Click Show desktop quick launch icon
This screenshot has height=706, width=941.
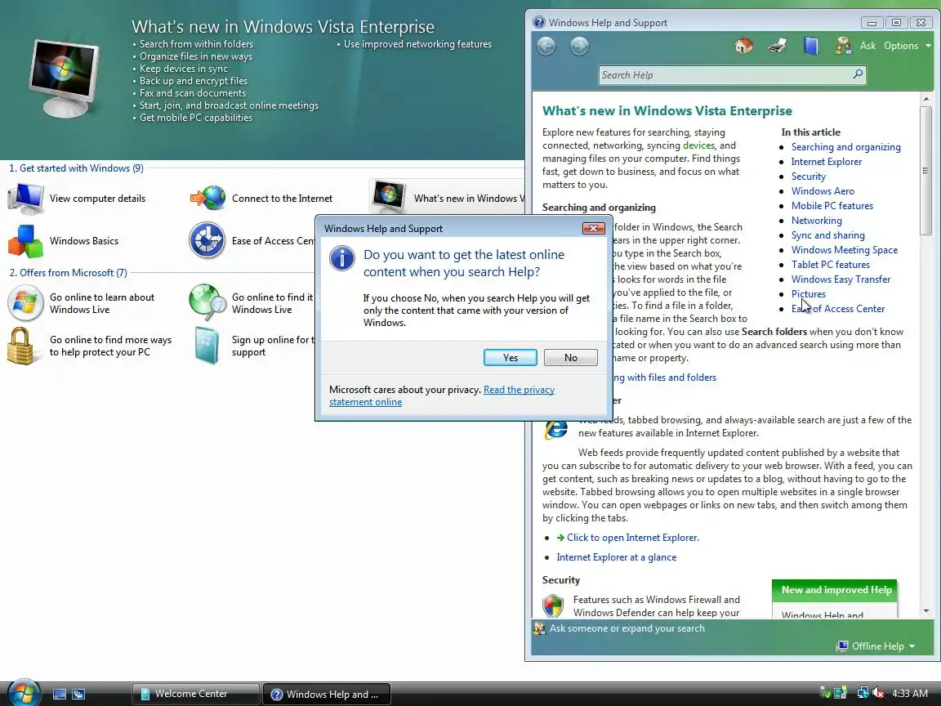60,694
